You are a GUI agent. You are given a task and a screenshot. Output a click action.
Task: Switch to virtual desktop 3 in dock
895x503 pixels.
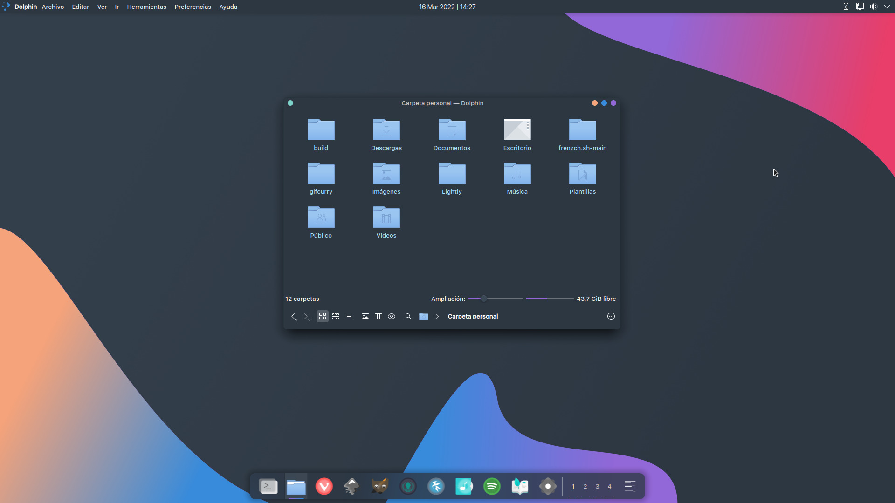pyautogui.click(x=597, y=487)
